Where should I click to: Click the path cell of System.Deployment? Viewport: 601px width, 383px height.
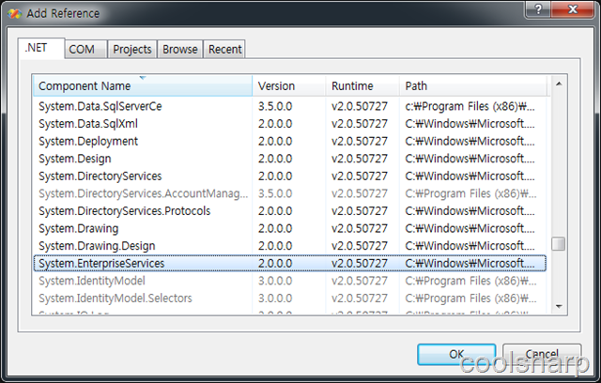click(x=470, y=142)
